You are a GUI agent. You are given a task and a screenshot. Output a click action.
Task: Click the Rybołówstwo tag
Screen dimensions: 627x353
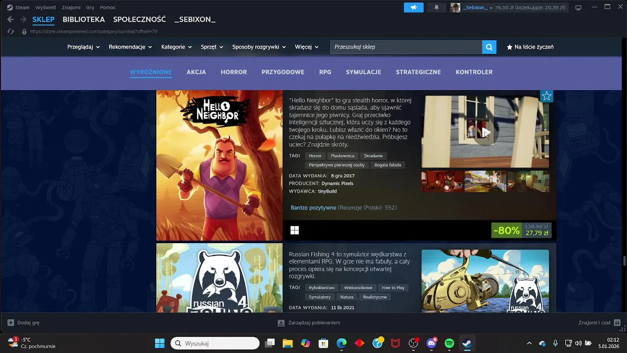322,288
